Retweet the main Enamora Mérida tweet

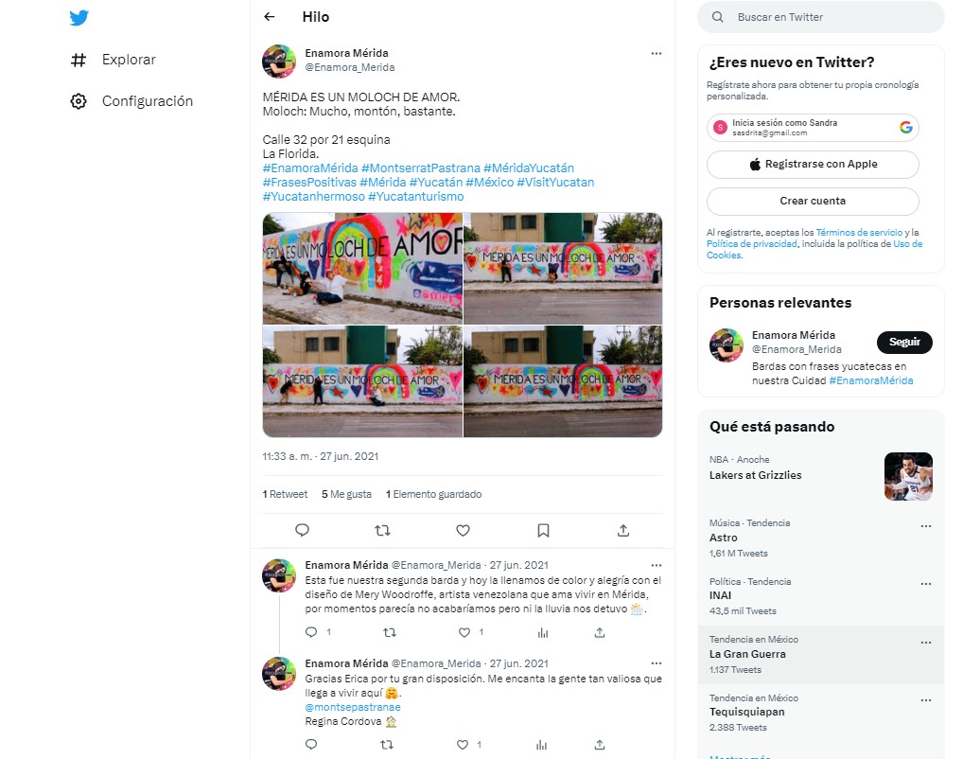pyautogui.click(x=382, y=530)
